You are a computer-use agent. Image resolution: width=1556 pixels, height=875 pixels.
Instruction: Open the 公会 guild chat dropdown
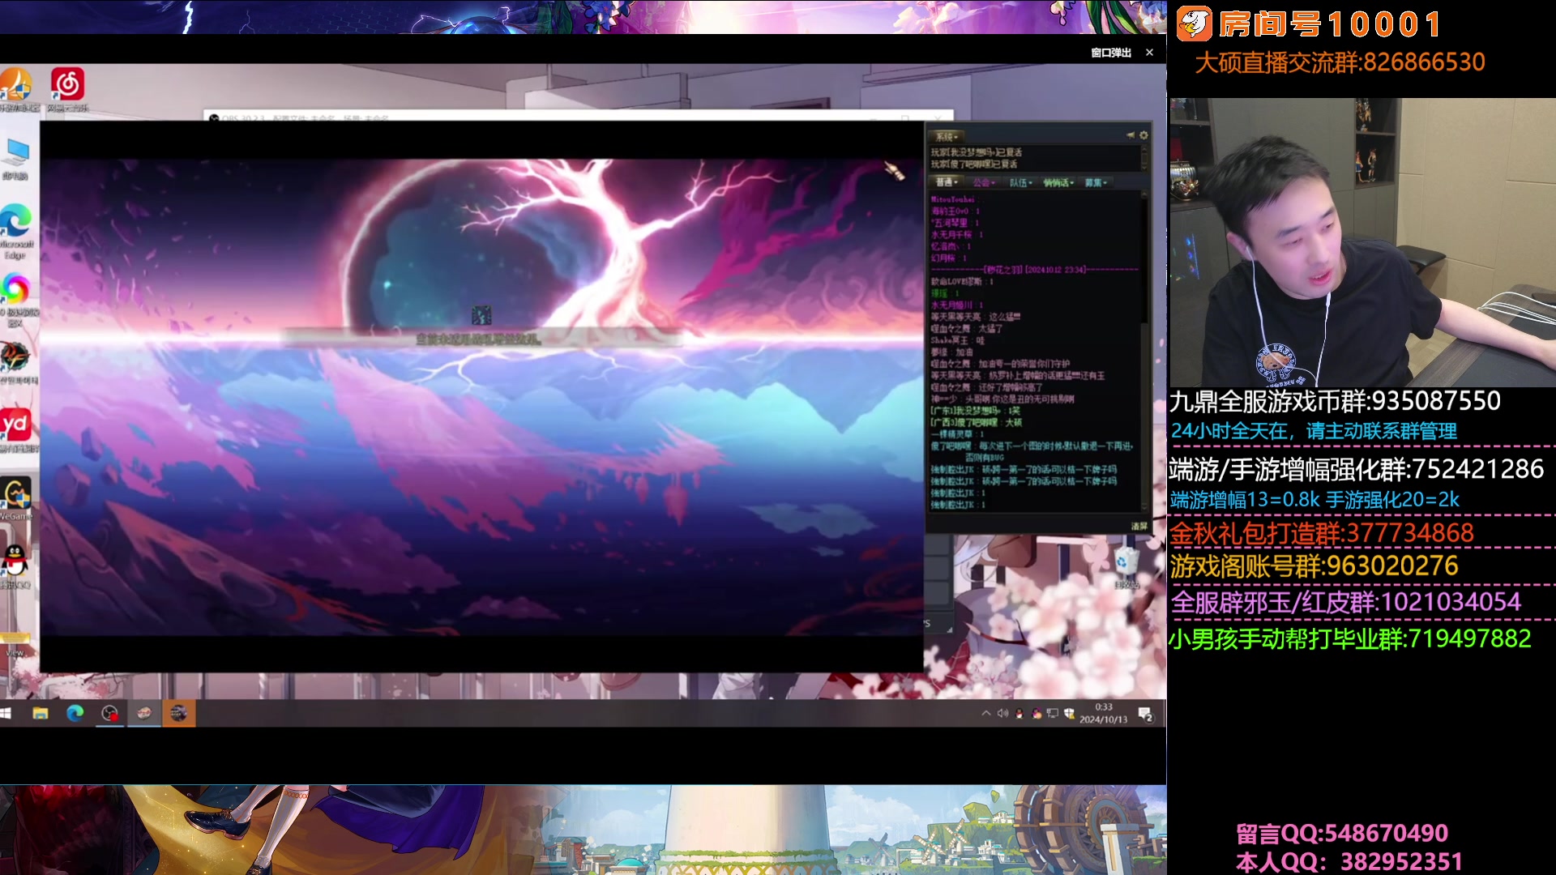click(984, 182)
